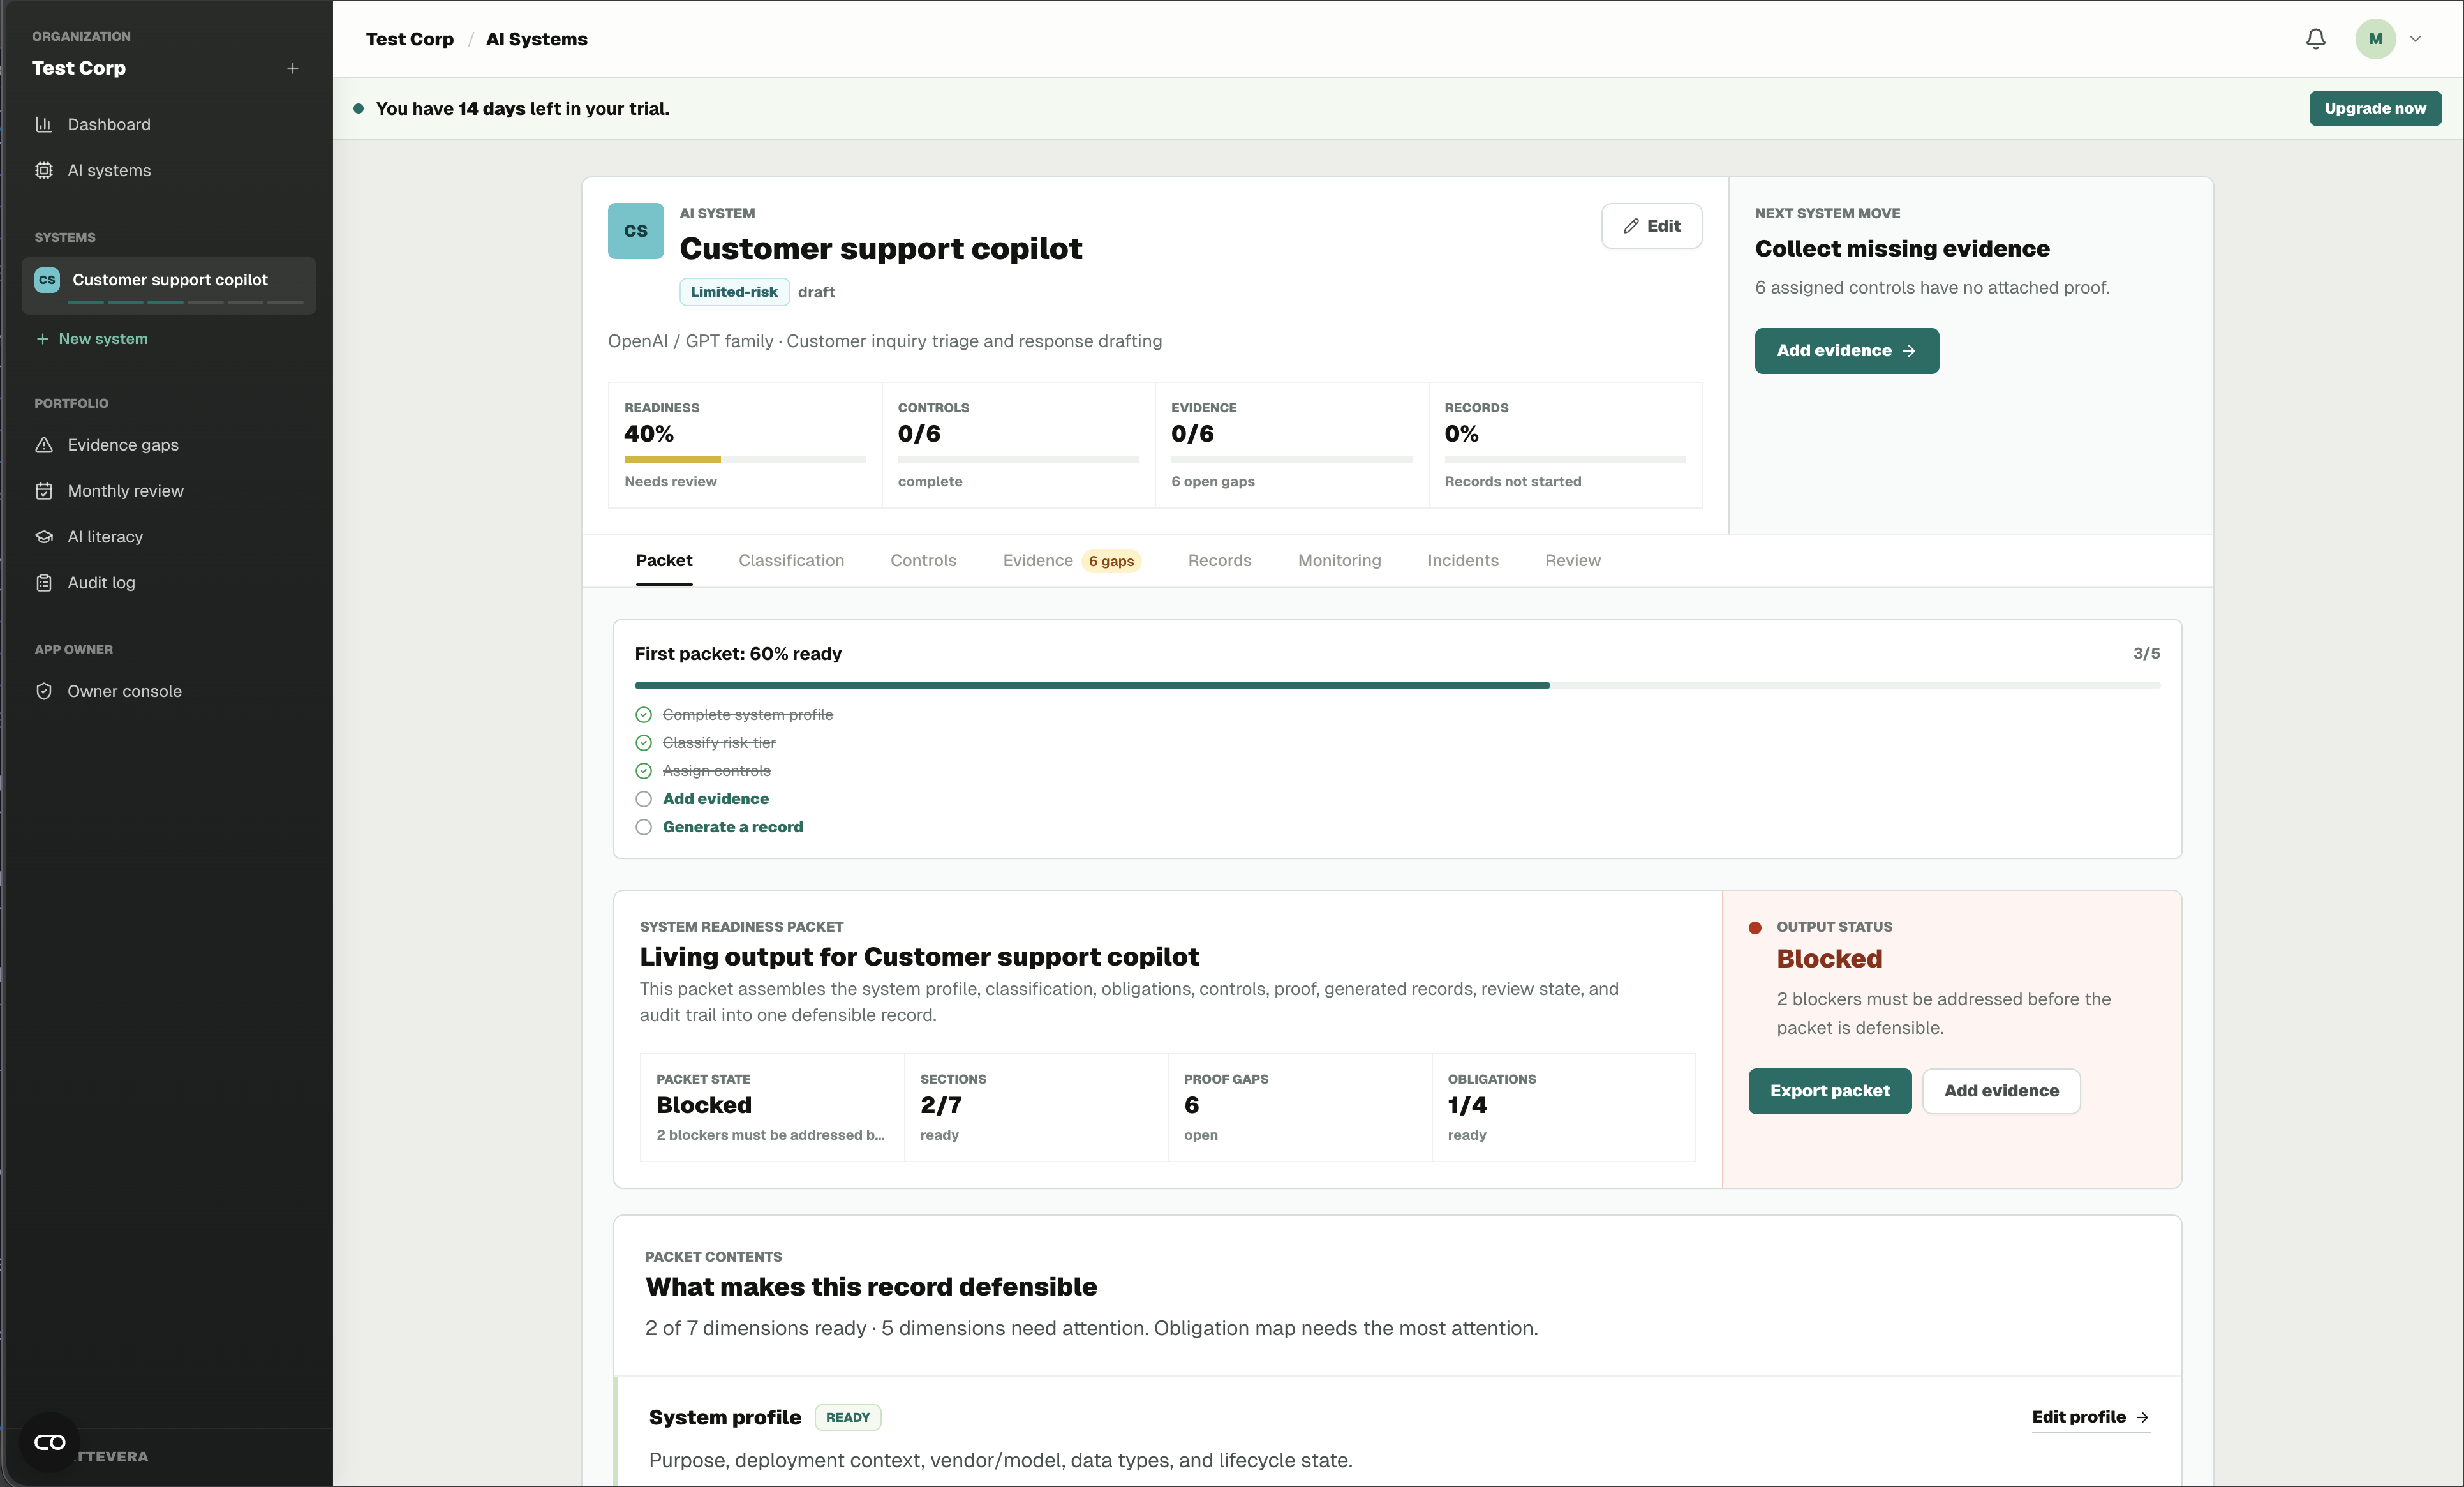Viewport: 2464px width, 1487px height.
Task: Click the Export packet button
Action: (1830, 1091)
